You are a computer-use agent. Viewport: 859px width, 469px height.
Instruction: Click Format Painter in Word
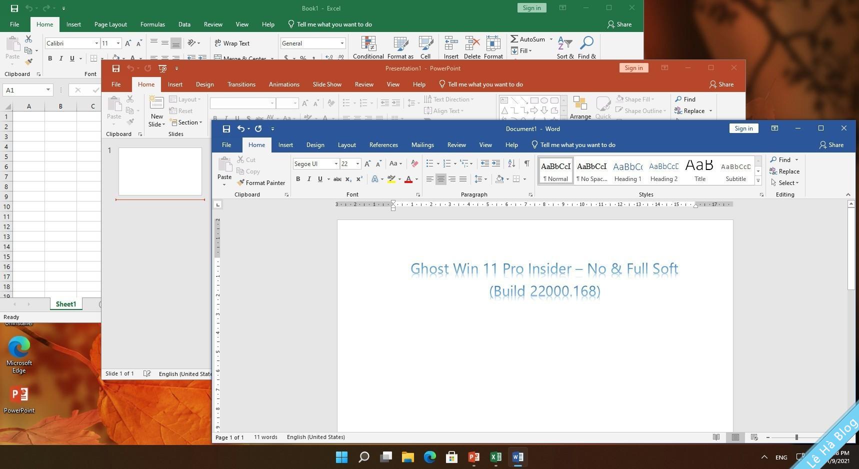tap(261, 183)
